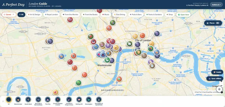Switch to Westminster neighbourhood
The width and height of the screenshot is (225, 107).
click(x=18, y=101)
